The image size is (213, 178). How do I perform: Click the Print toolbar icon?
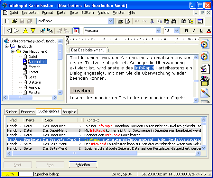120,21
